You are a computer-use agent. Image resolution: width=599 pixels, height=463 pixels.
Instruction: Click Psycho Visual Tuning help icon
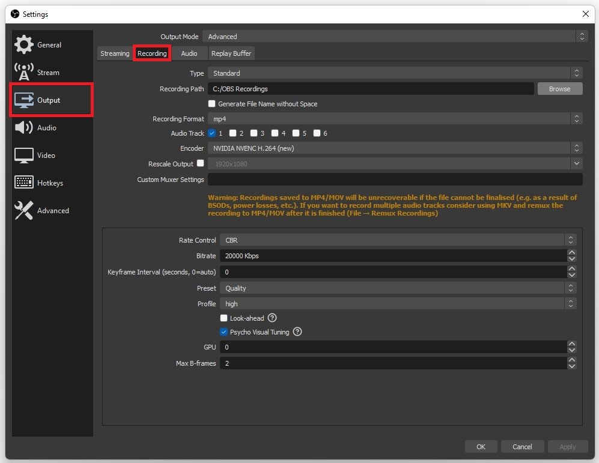pos(297,332)
